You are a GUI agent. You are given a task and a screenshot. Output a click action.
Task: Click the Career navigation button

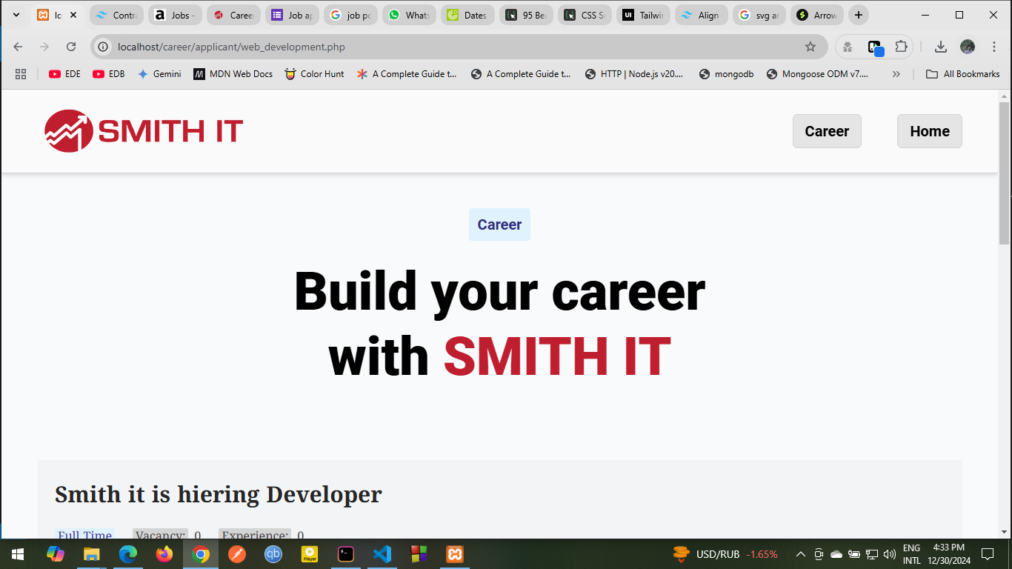pyautogui.click(x=827, y=131)
